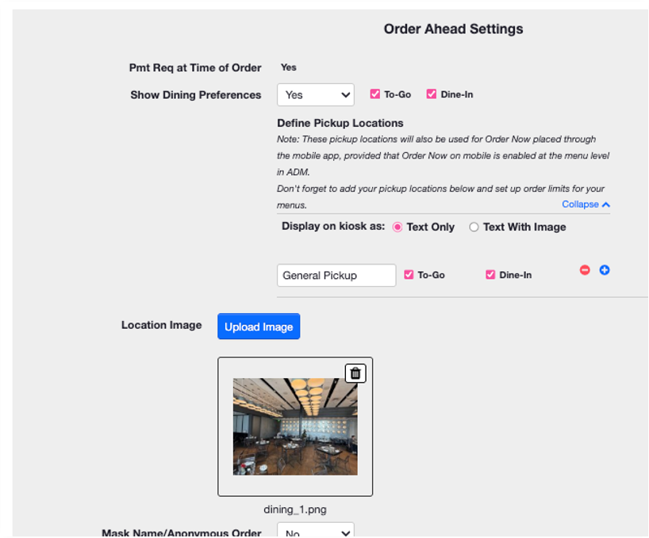Screen dimensions: 649x538
Task: Click the Upload Image button
Action: pos(259,326)
